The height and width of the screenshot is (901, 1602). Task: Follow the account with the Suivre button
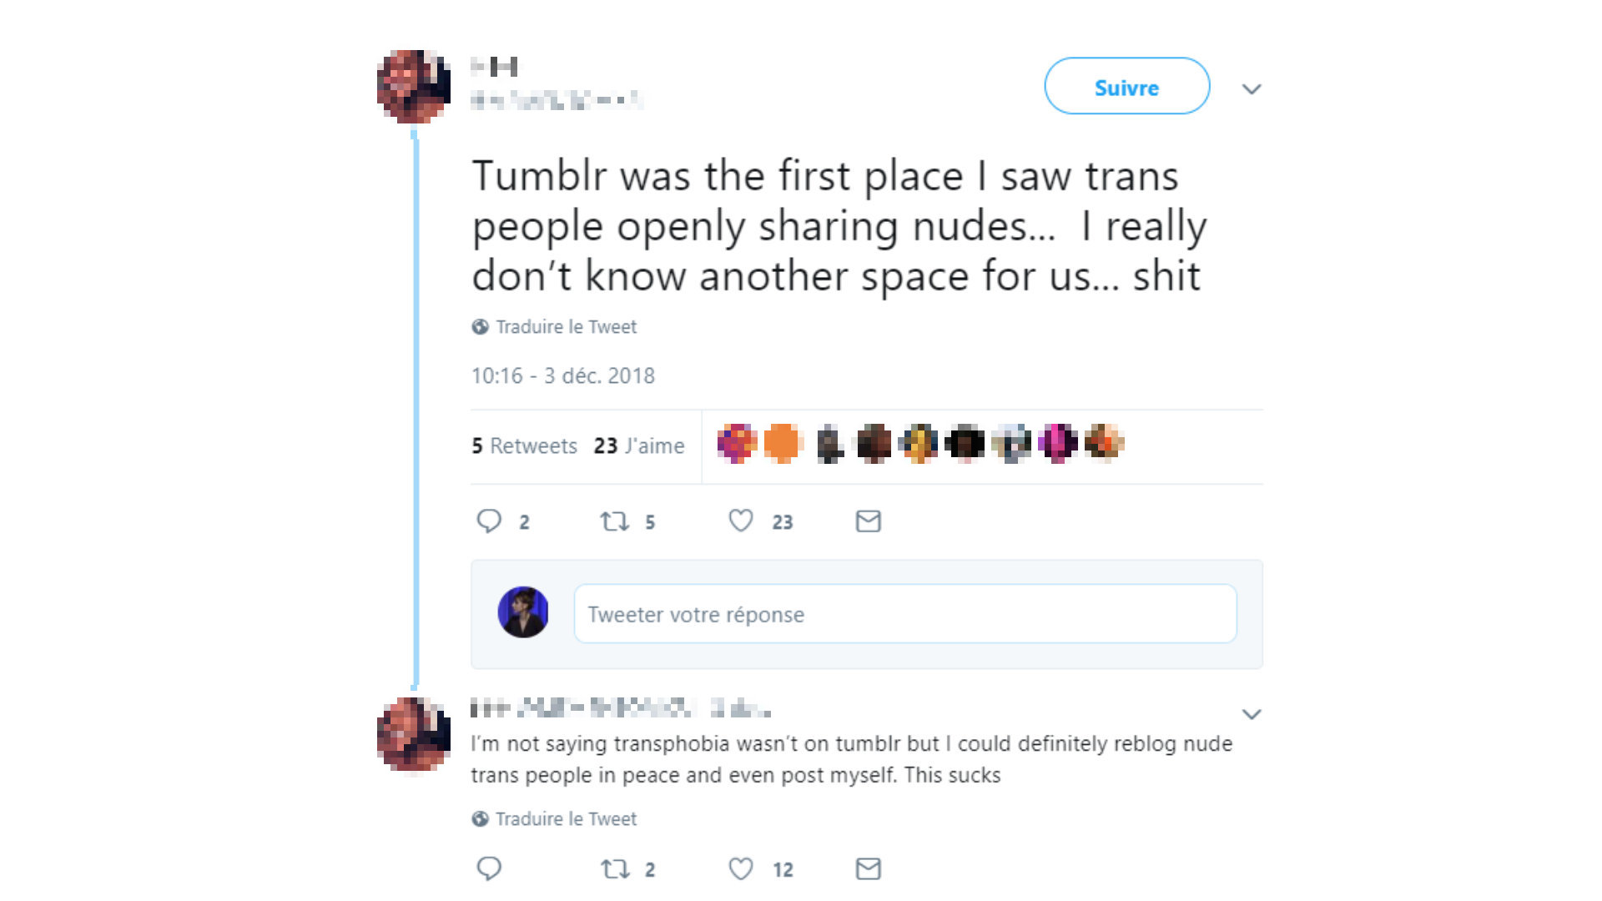coord(1126,86)
